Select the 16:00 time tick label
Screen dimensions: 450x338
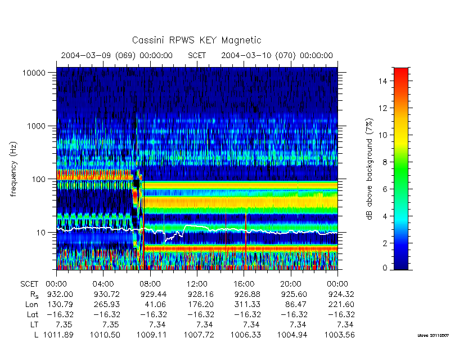click(x=244, y=284)
